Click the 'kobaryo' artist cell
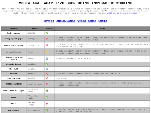The image size is (151, 113). 35,39
